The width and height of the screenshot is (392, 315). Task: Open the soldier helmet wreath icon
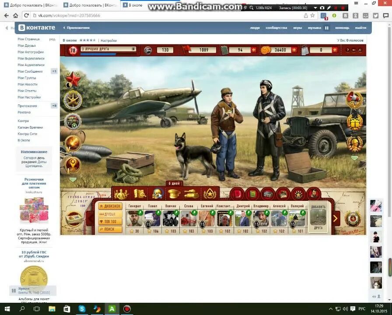354,143
